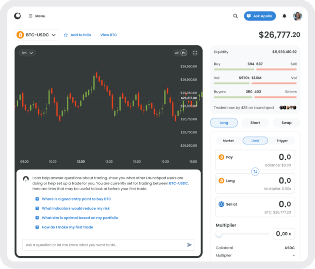Click the Multiplier slider handle
The width and height of the screenshot is (315, 269).
(219, 234)
